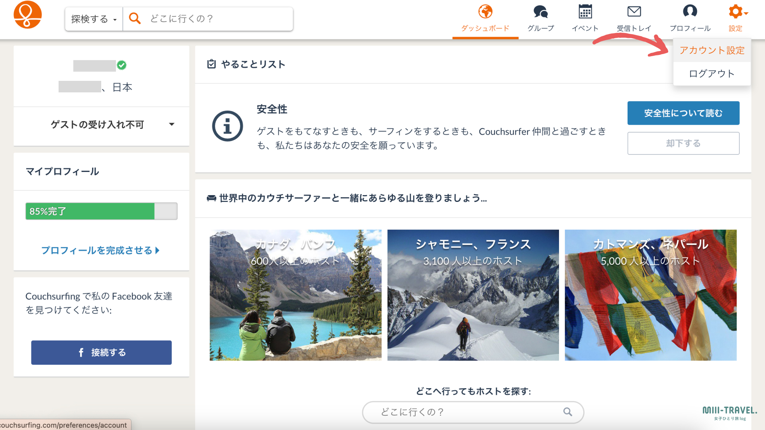765x430 pixels.
Task: Open the プロフィールを完成させる link
Action: [100, 250]
